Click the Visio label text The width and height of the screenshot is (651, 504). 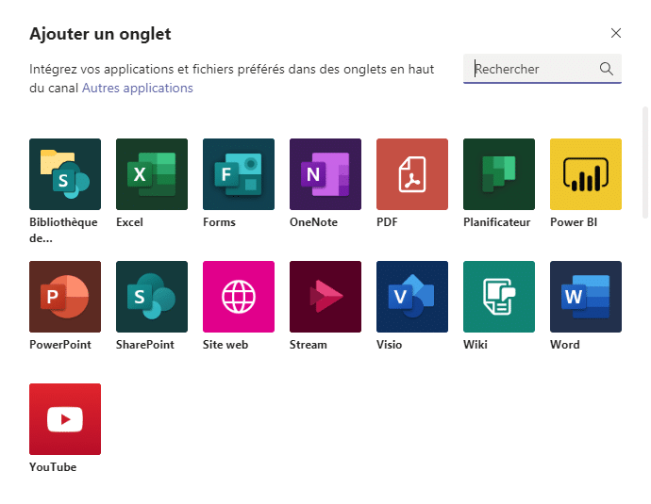pyautogui.click(x=389, y=345)
